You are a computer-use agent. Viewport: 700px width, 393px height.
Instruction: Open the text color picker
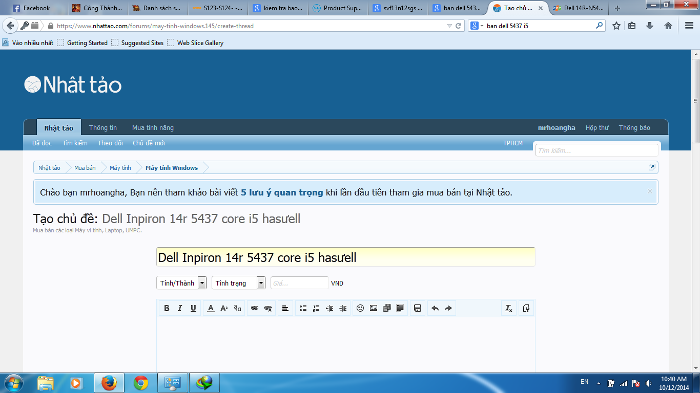(211, 308)
